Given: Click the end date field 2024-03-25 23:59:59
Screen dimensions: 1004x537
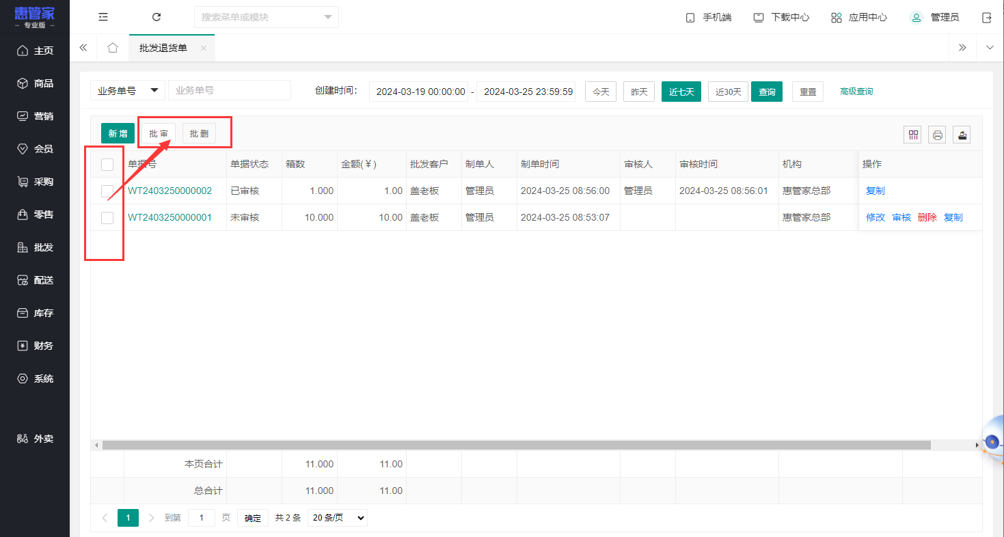Looking at the screenshot, I should click(x=526, y=92).
